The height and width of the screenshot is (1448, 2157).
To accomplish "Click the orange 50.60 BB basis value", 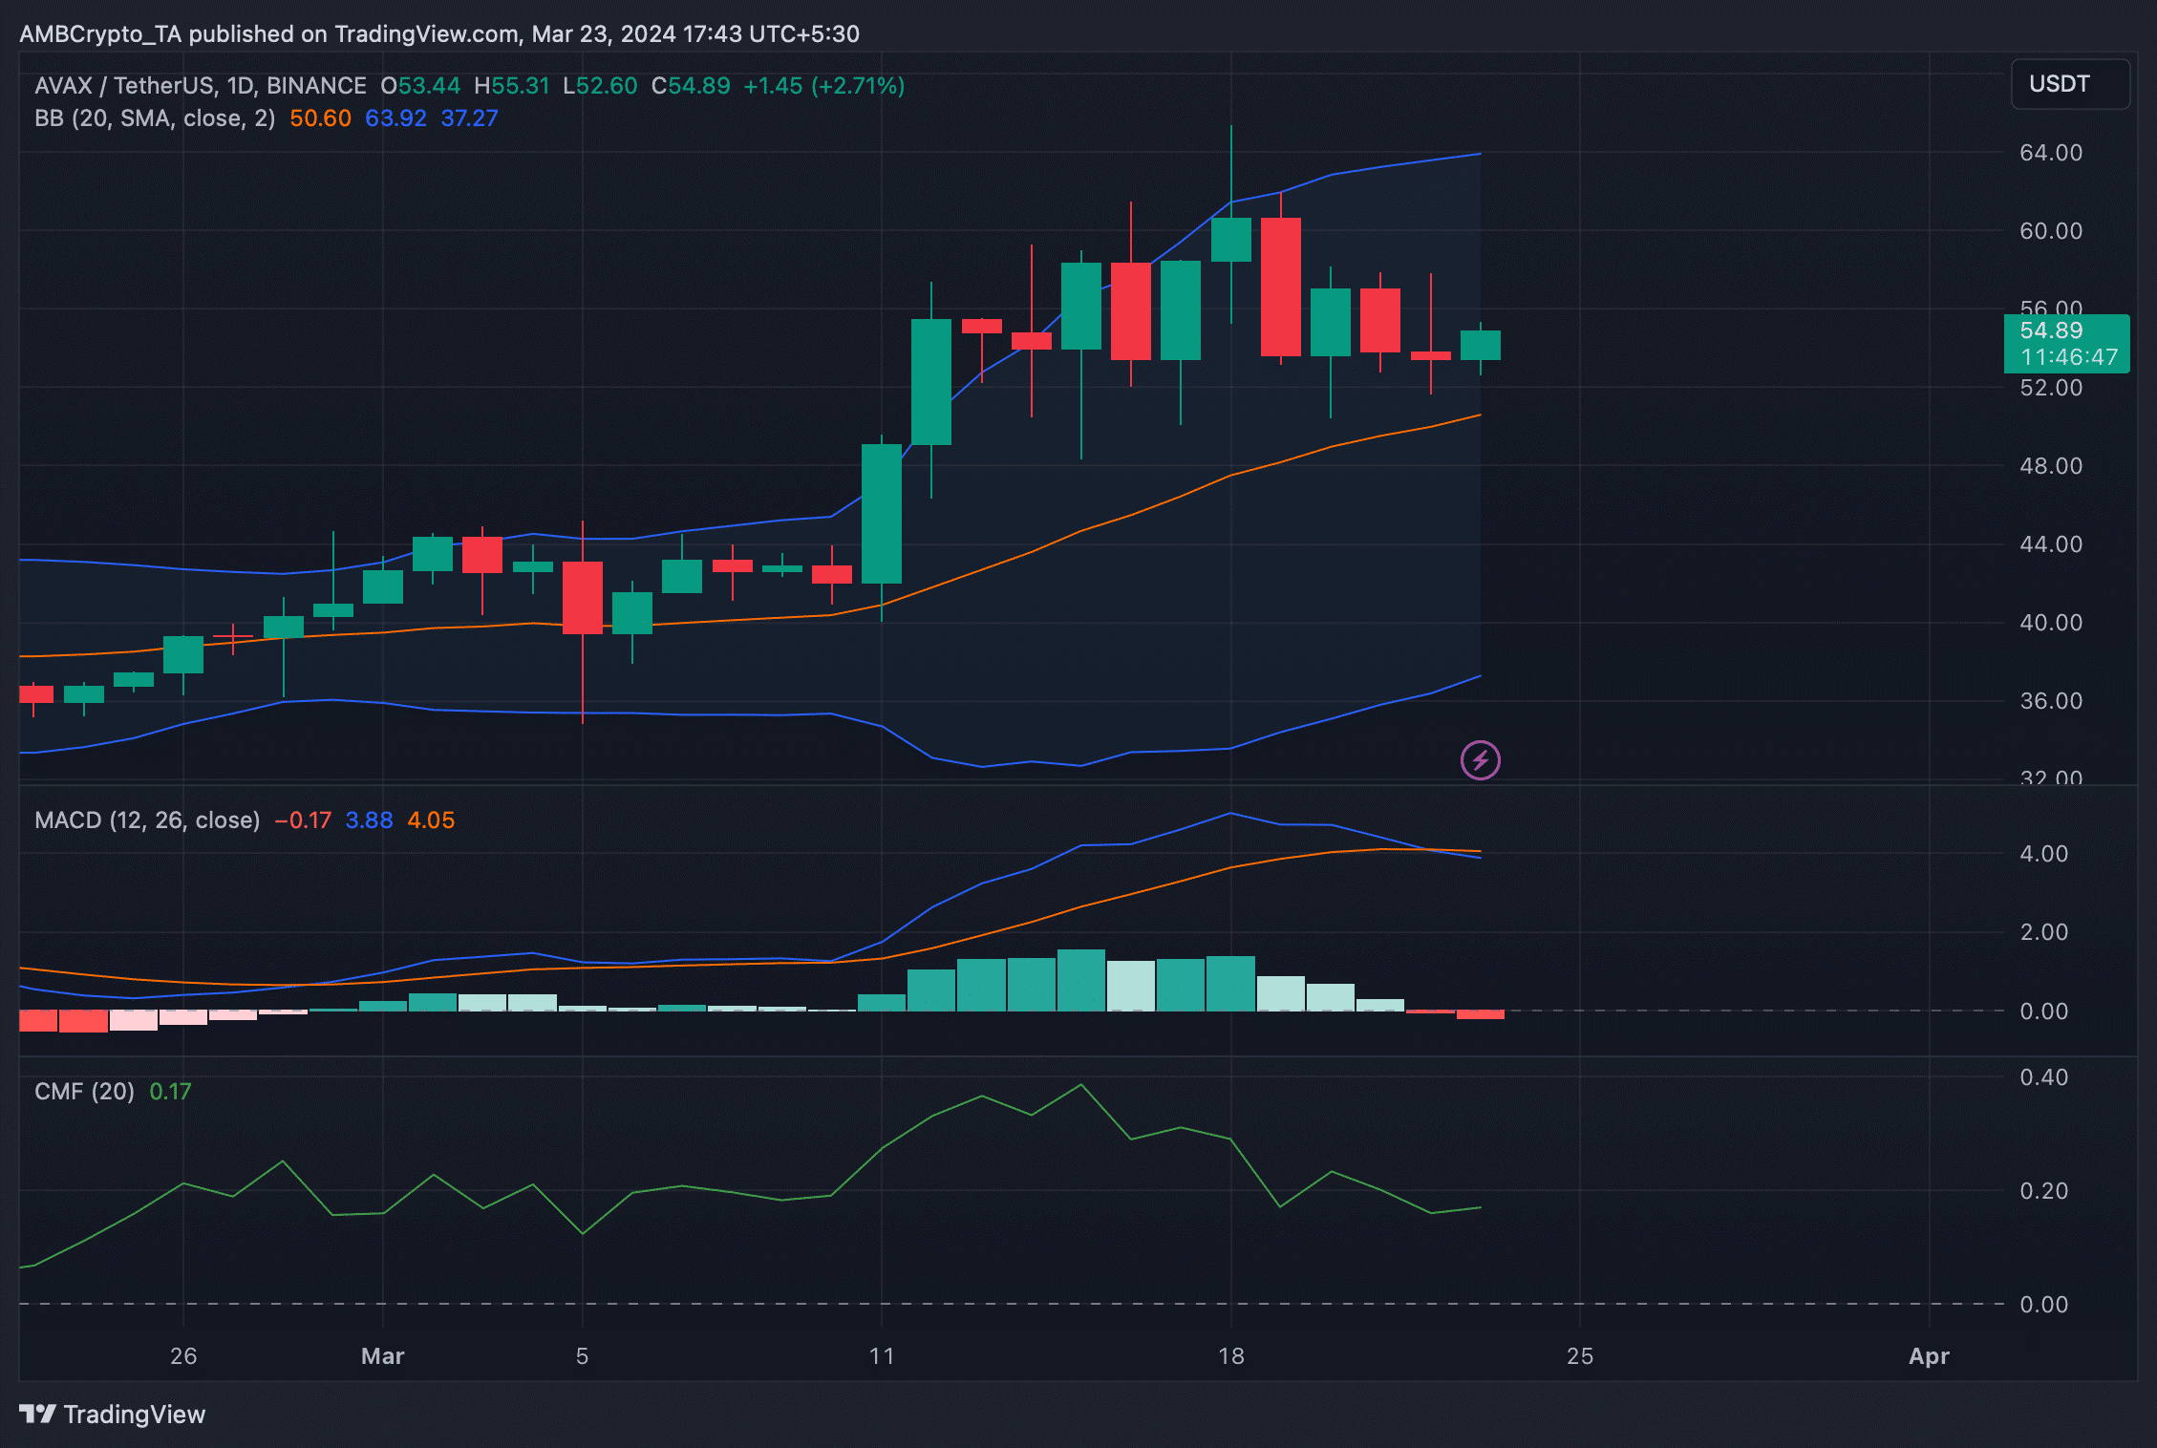I will [x=320, y=118].
